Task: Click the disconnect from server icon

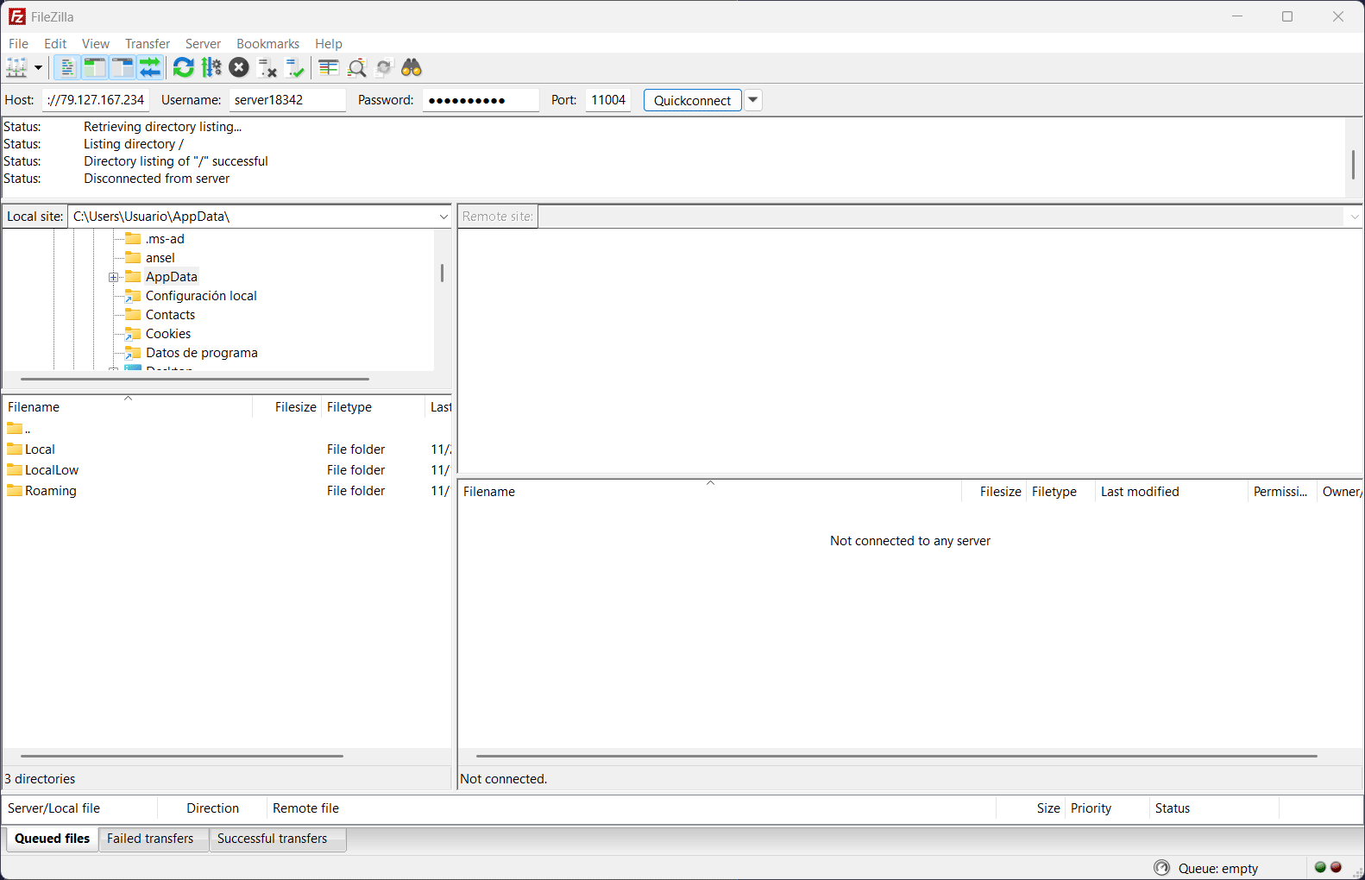Action: (x=267, y=67)
